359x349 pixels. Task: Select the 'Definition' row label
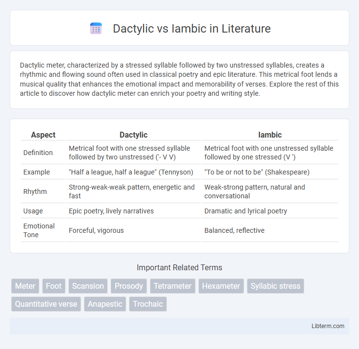click(x=38, y=153)
